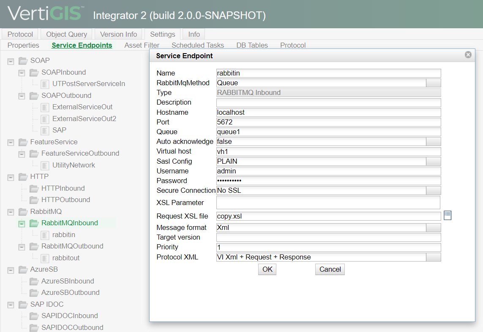483x332 pixels.
Task: Click the HTTPOutbound folder icon
Action: point(34,200)
